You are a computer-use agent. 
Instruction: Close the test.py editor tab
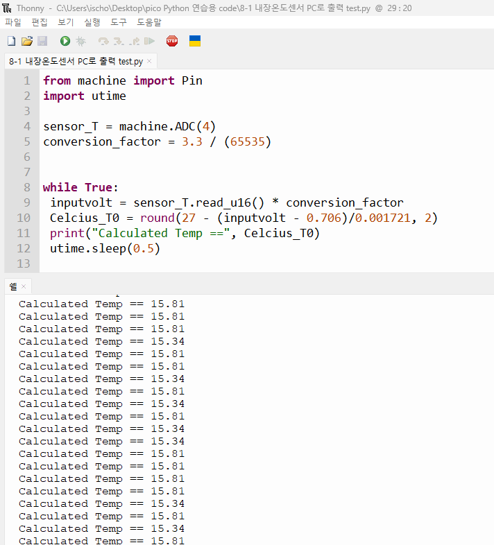coord(149,61)
